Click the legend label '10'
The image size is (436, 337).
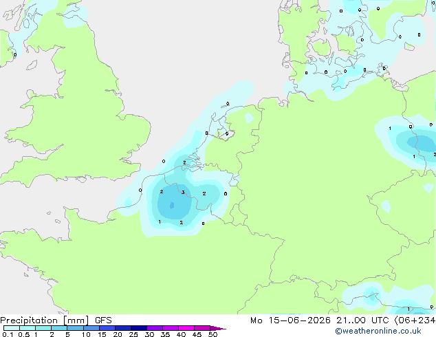point(86,334)
